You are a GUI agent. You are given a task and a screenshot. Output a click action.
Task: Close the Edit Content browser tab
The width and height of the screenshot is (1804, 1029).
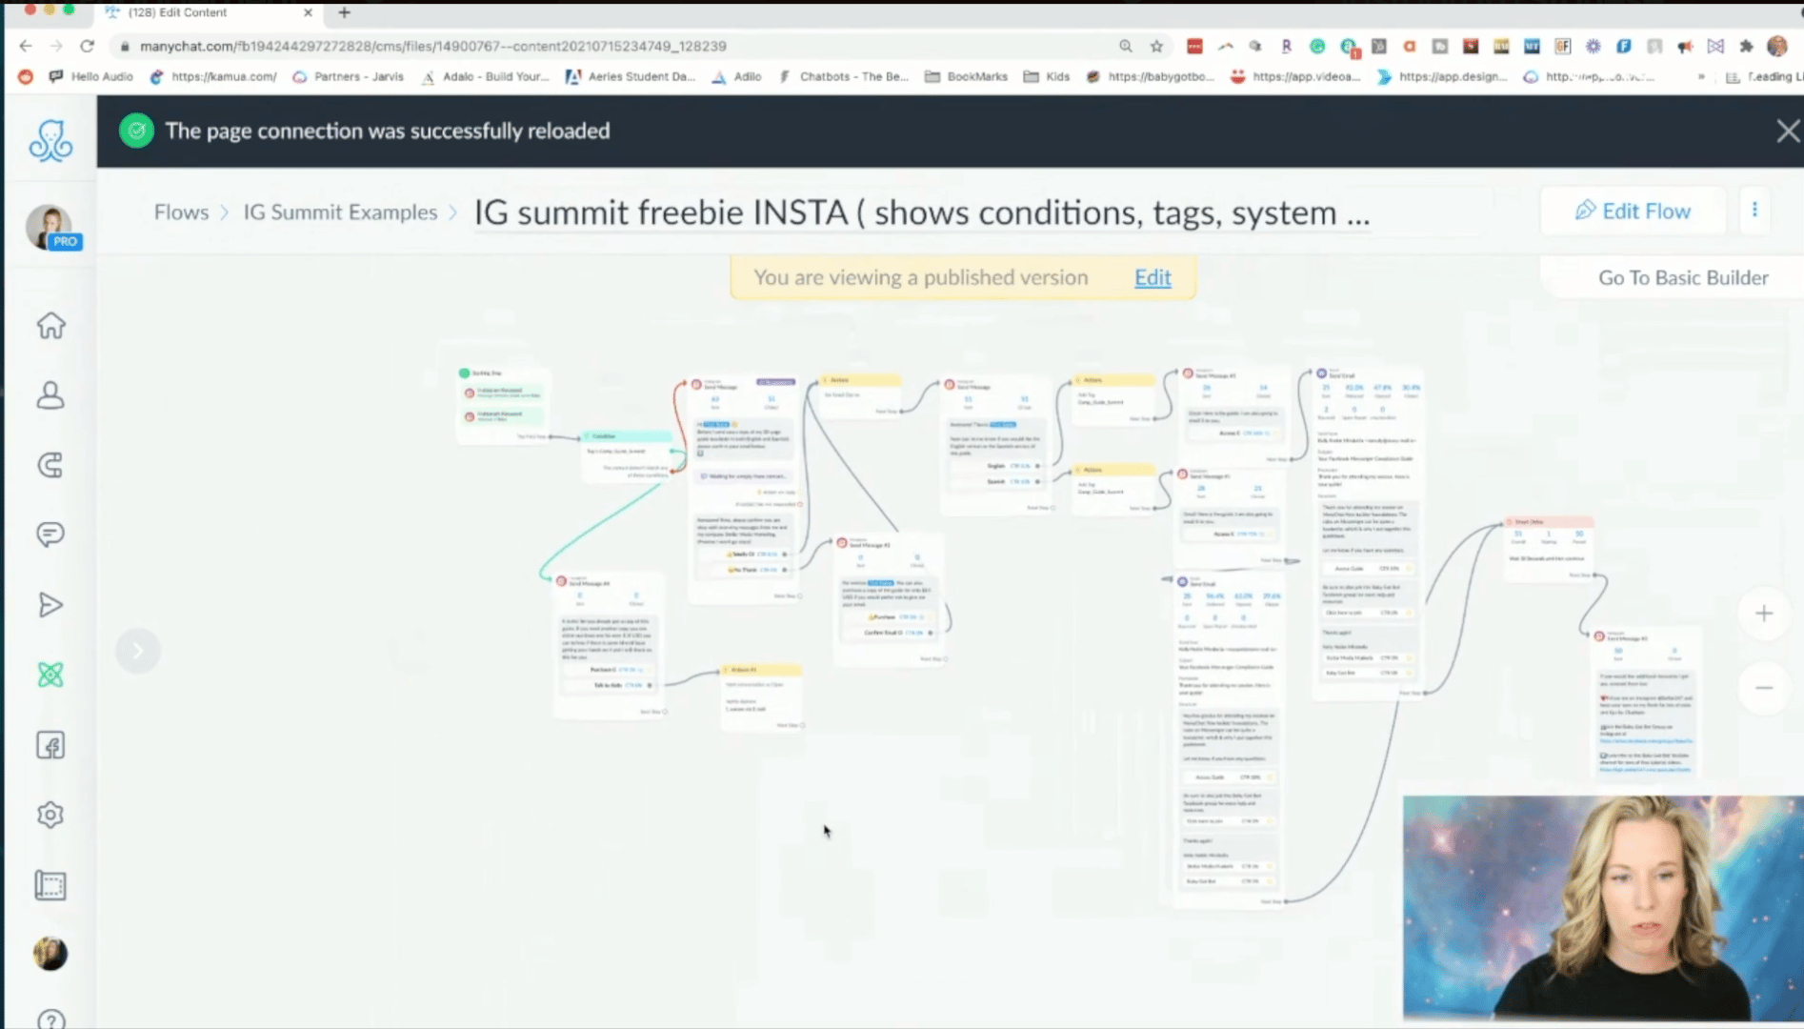(308, 12)
